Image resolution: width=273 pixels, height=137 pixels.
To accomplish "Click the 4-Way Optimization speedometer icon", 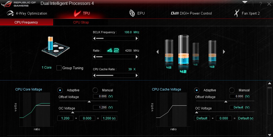I will [x=10, y=13].
